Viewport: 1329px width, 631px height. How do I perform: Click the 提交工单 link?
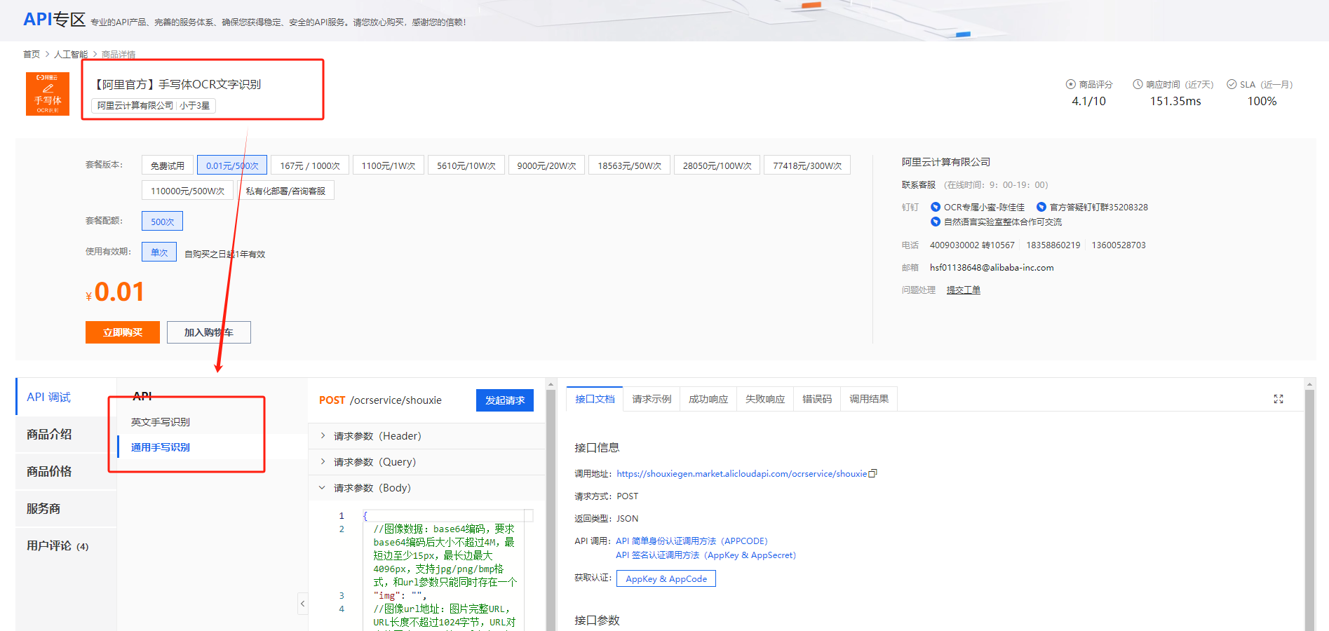tap(964, 290)
